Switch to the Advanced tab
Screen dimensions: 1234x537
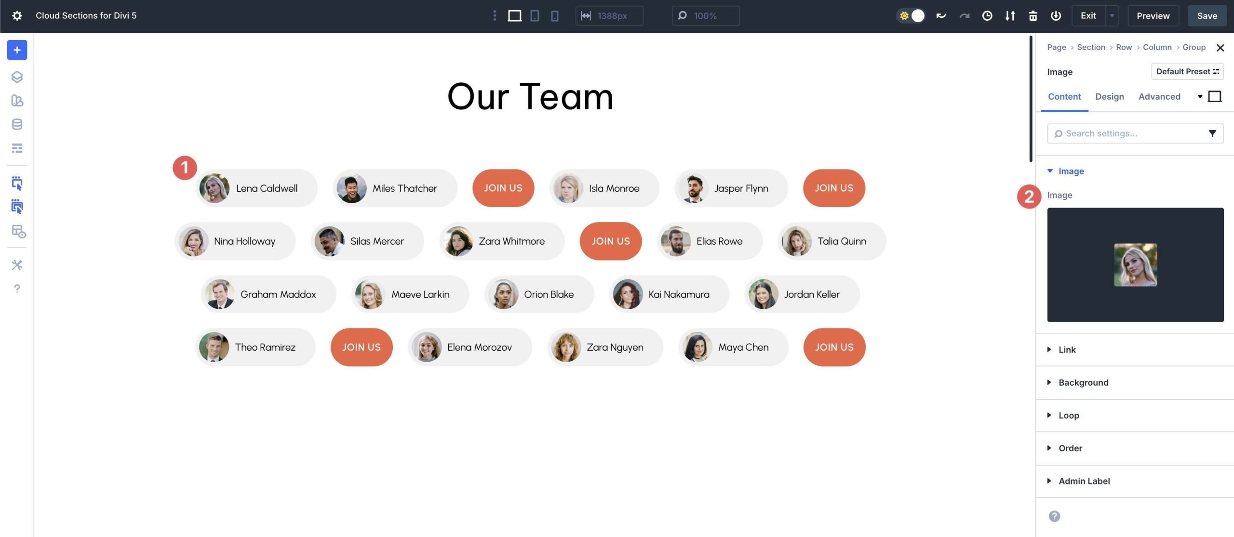tap(1159, 96)
